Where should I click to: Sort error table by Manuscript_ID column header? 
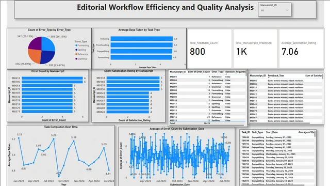point(178,72)
